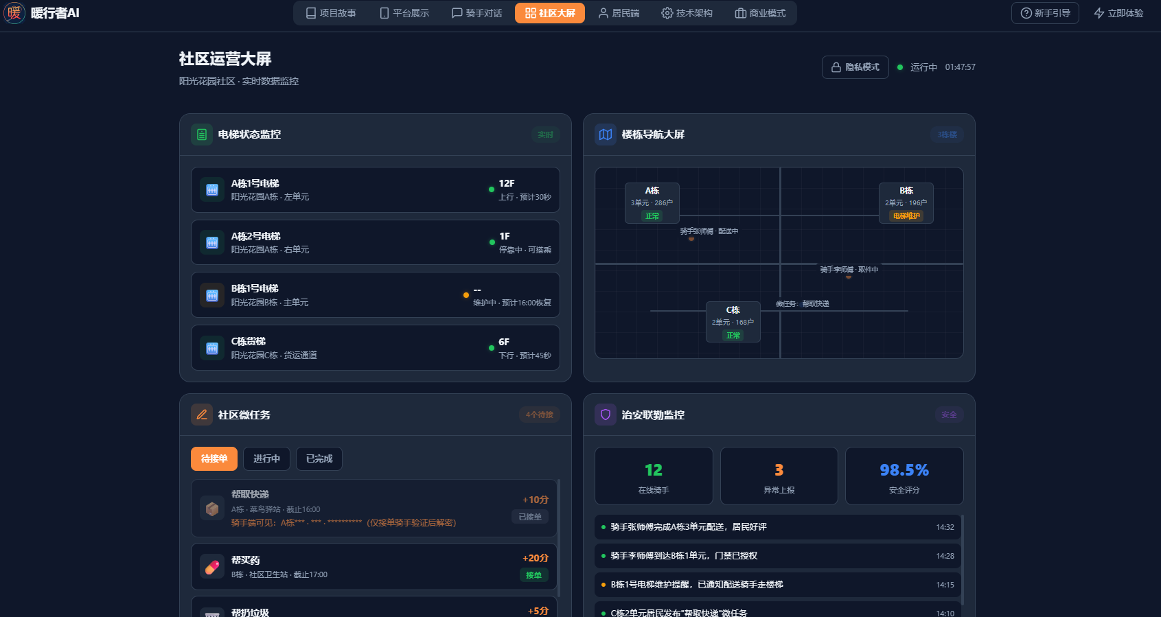Click the map icon of 楼栋导航大屏

click(x=606, y=135)
